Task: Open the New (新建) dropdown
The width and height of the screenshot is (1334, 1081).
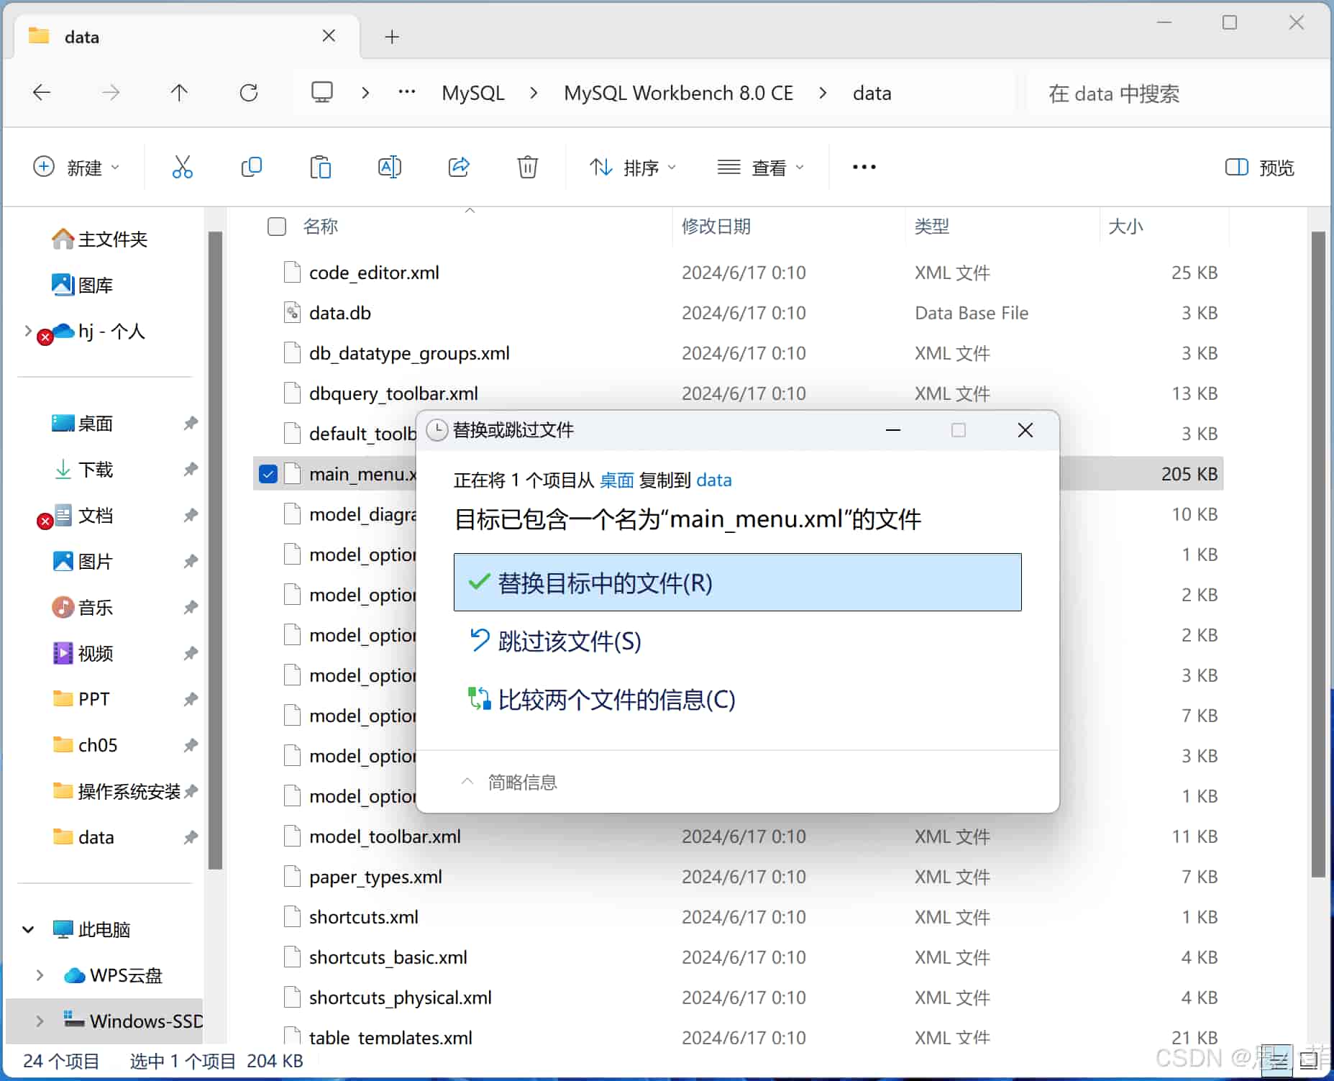Action: pyautogui.click(x=76, y=167)
